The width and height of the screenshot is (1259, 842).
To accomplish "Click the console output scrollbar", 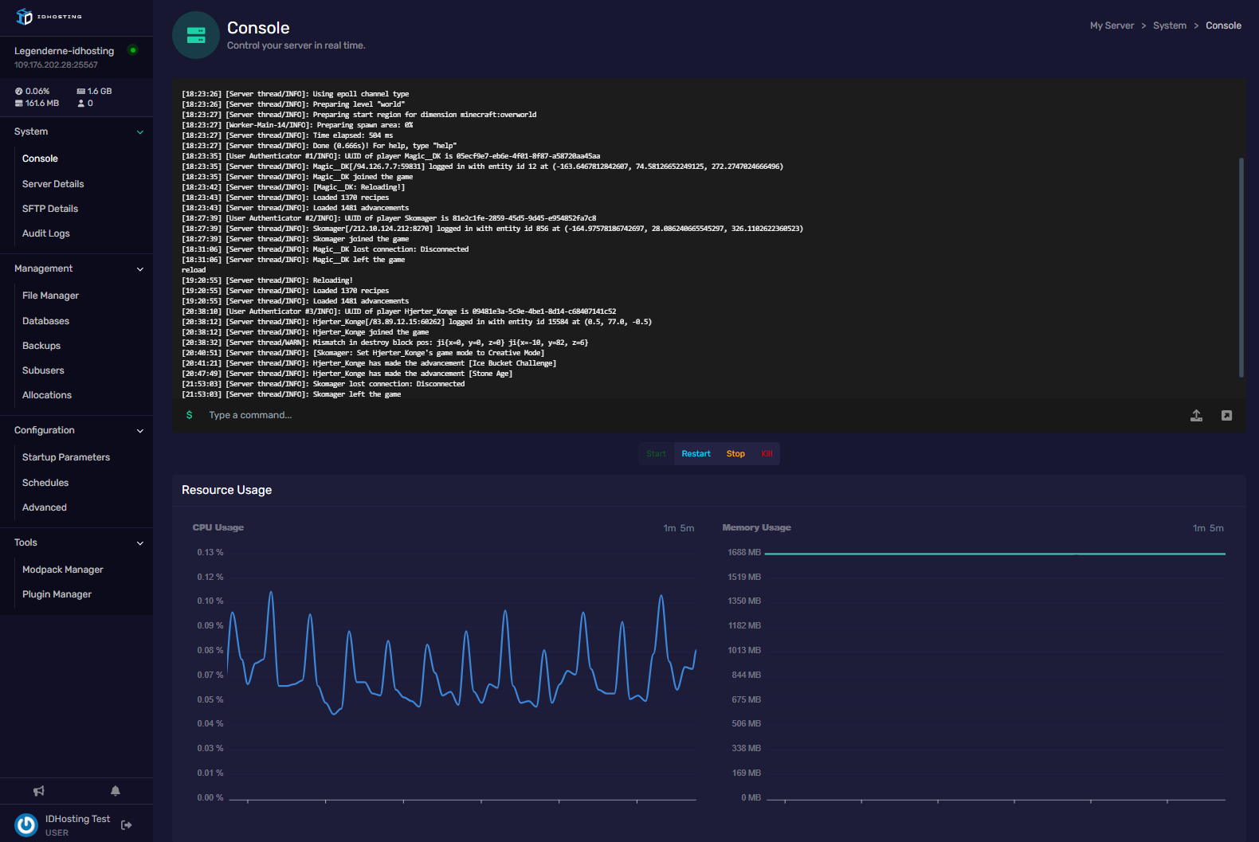I will click(1241, 267).
